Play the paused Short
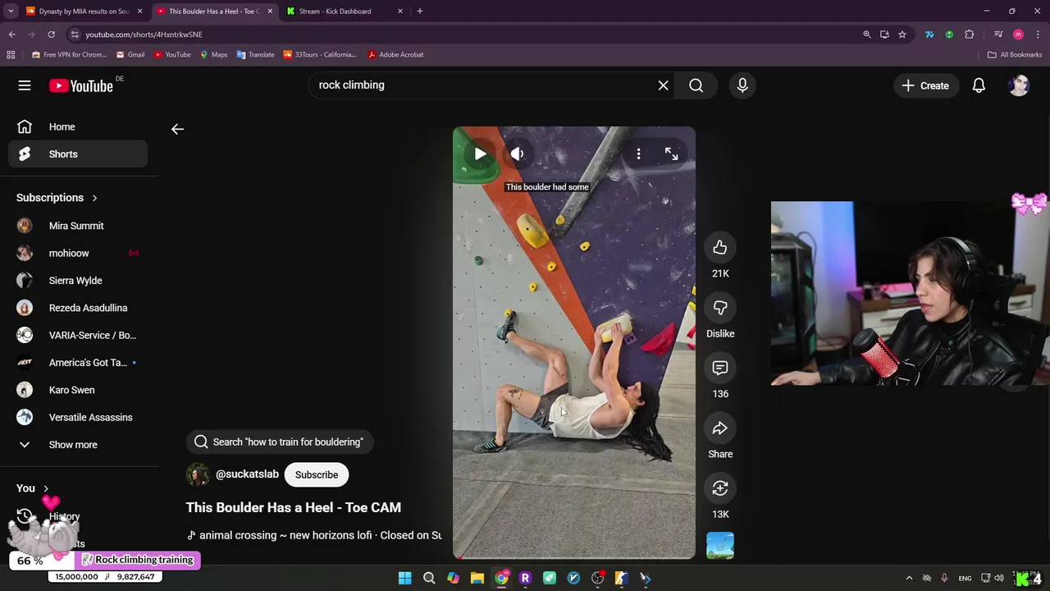 [480, 153]
